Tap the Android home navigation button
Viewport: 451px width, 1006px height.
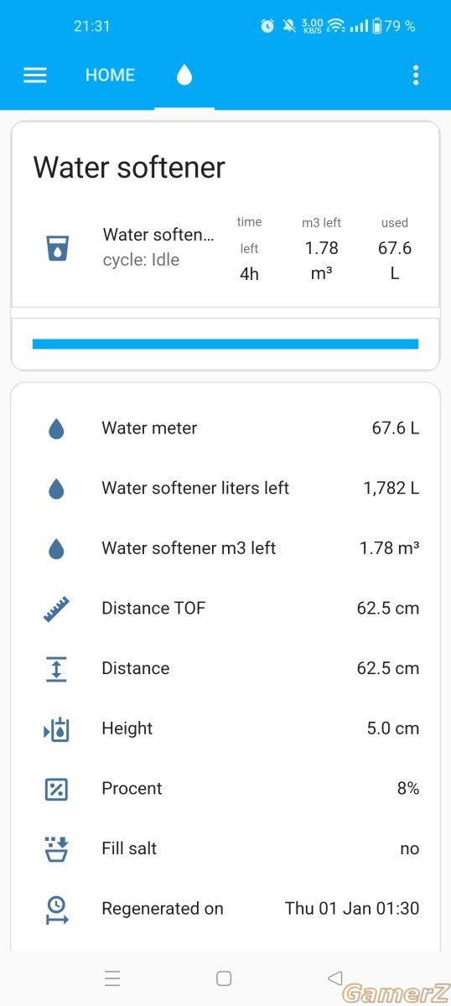[x=224, y=978]
